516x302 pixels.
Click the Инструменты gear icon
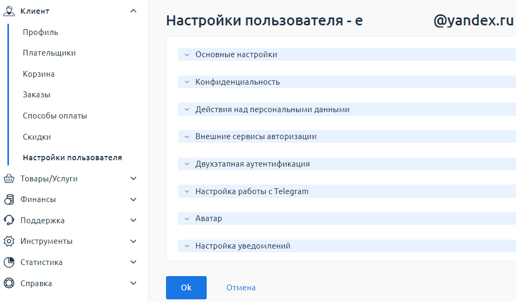pos(9,241)
